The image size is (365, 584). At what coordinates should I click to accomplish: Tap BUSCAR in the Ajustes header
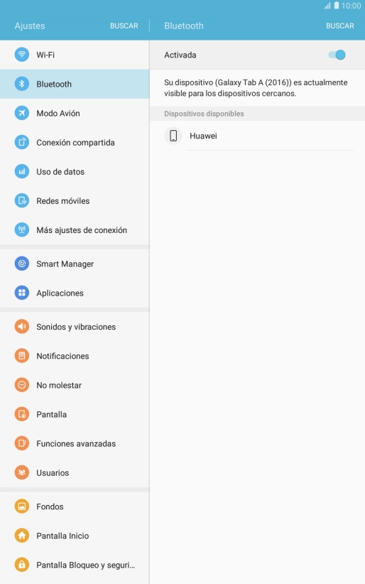[x=124, y=26]
